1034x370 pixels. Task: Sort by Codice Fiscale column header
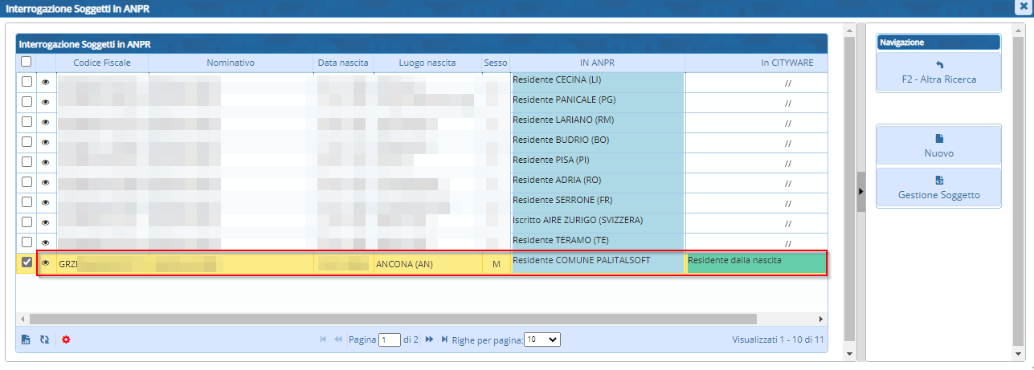click(x=101, y=63)
